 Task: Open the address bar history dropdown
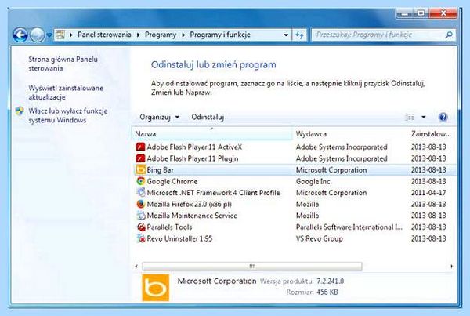[286, 35]
